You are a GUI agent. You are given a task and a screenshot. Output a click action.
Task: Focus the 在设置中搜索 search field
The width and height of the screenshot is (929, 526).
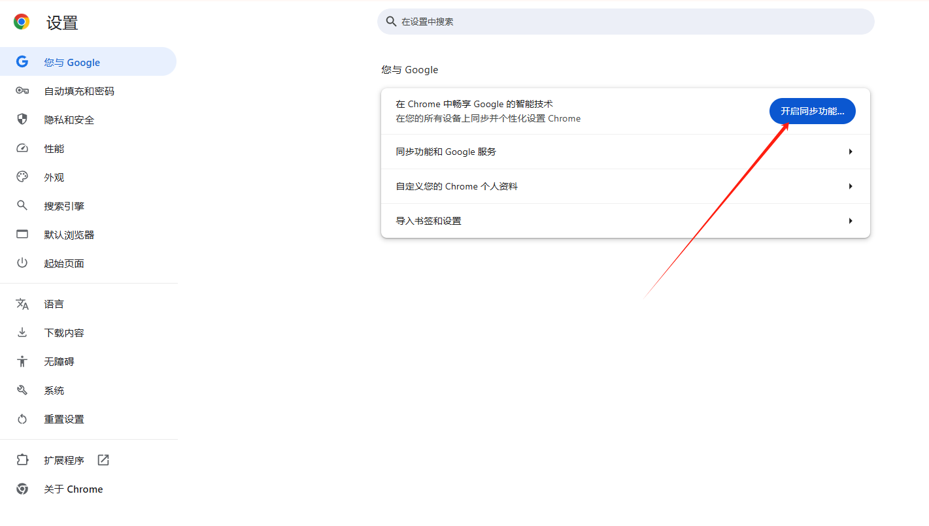[626, 22]
